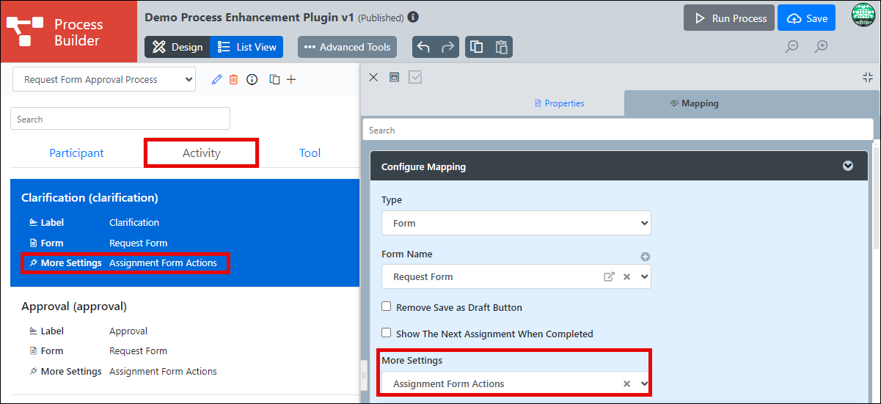
Task: Switch to List View mode
Action: tap(247, 47)
